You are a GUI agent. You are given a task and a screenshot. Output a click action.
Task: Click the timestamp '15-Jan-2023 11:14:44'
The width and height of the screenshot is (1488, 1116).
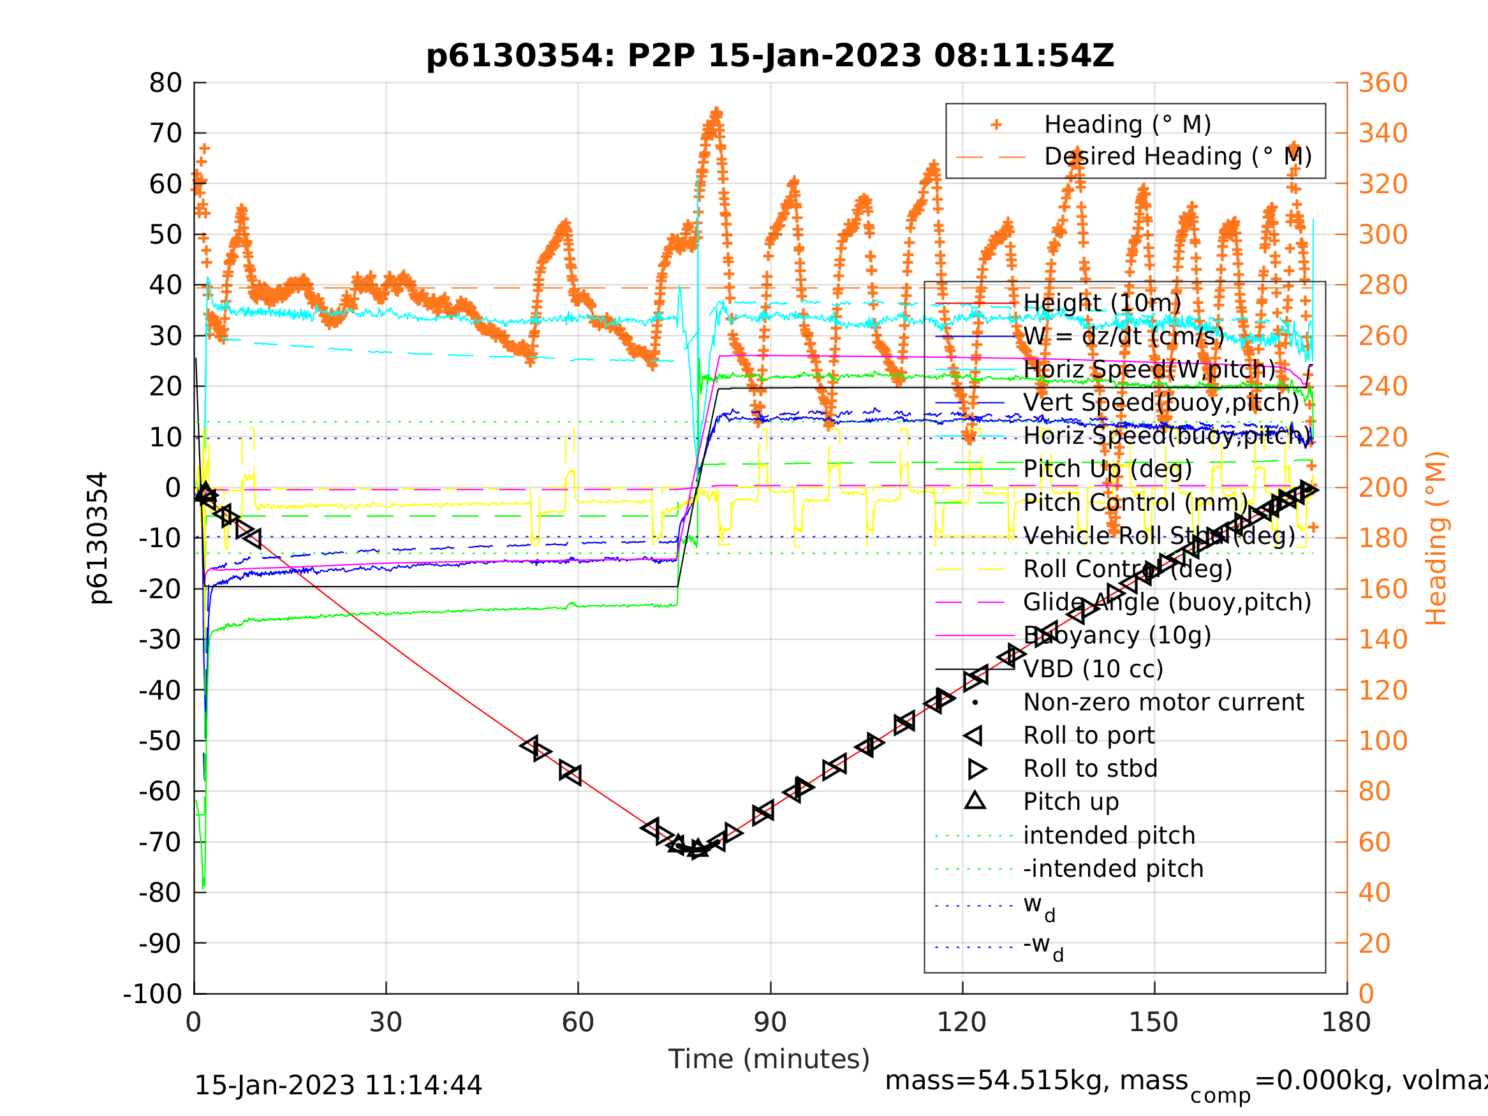[337, 1086]
